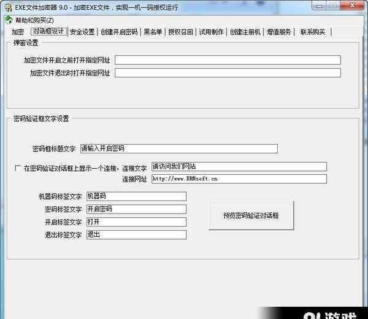The height and width of the screenshot is (319, 368).
Task: Open the 创建注册机 tab
Action: click(x=245, y=32)
